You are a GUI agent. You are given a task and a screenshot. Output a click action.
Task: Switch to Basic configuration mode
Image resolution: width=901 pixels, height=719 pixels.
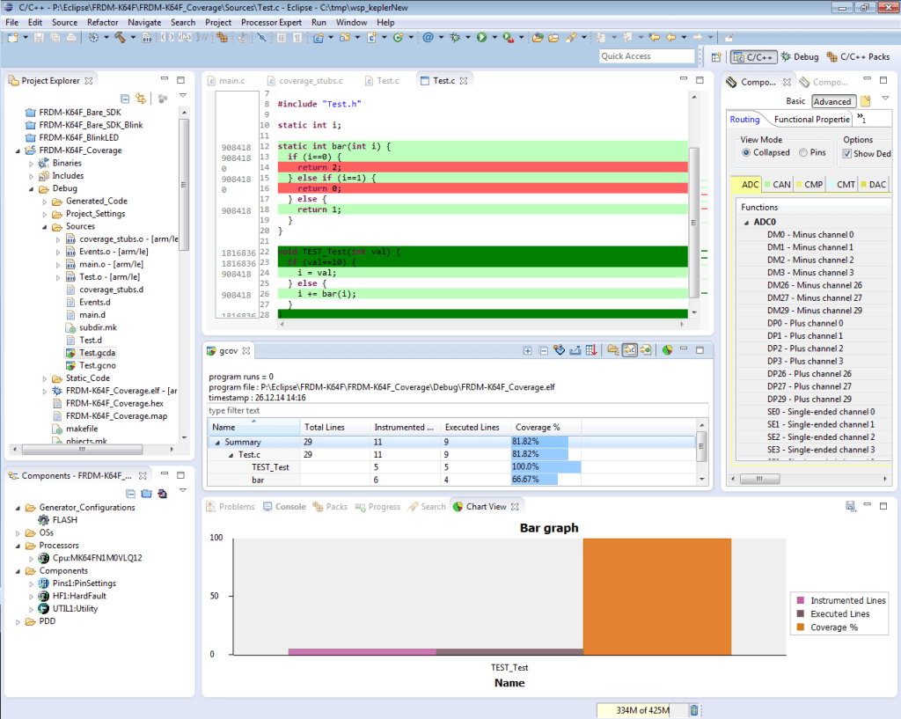click(x=795, y=101)
